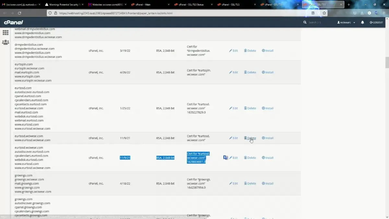
Task: Click the padlock icon in the address bar
Action: 56,13
